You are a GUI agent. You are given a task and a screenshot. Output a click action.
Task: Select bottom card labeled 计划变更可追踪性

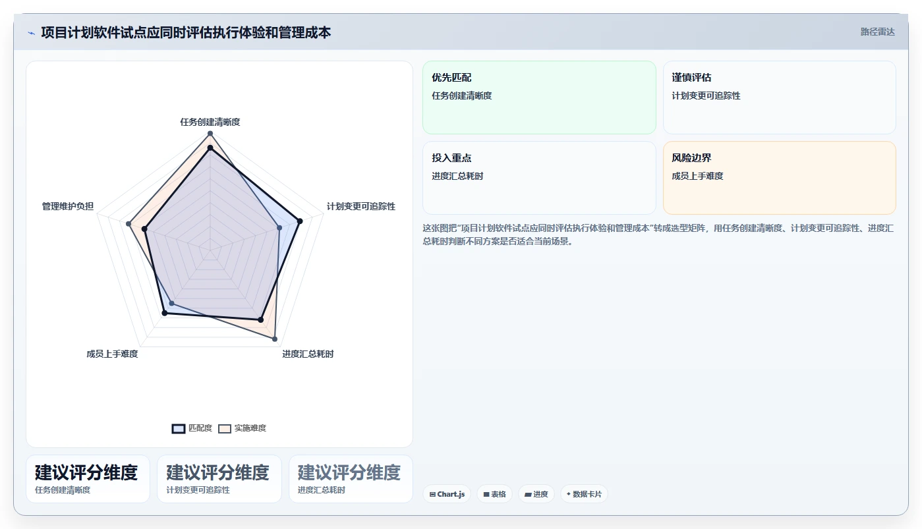(219, 479)
